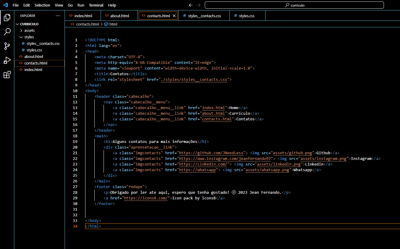The image size is (400, 249).
Task: Click the VS Code logo icon
Action: pos(5,5)
